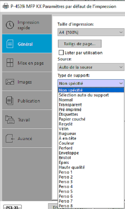
Task: Open the Publication pages icon
Action: click(9, 101)
